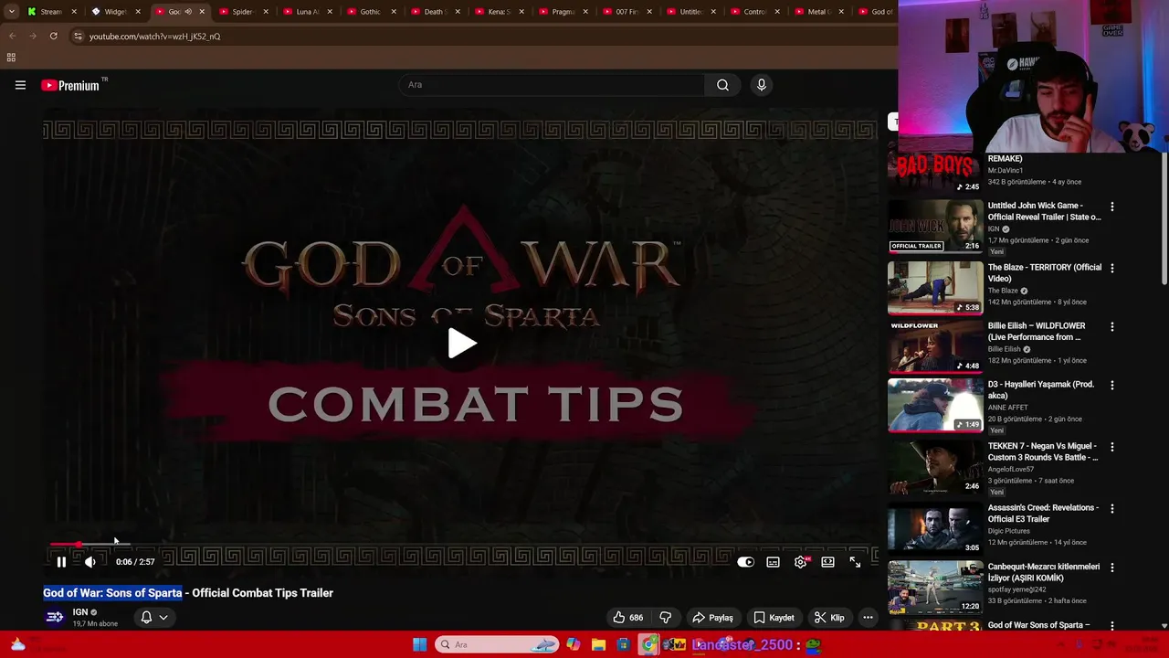Open options for Billie Eilish WILDFLOWER
This screenshot has width=1169, height=658.
tap(1111, 326)
